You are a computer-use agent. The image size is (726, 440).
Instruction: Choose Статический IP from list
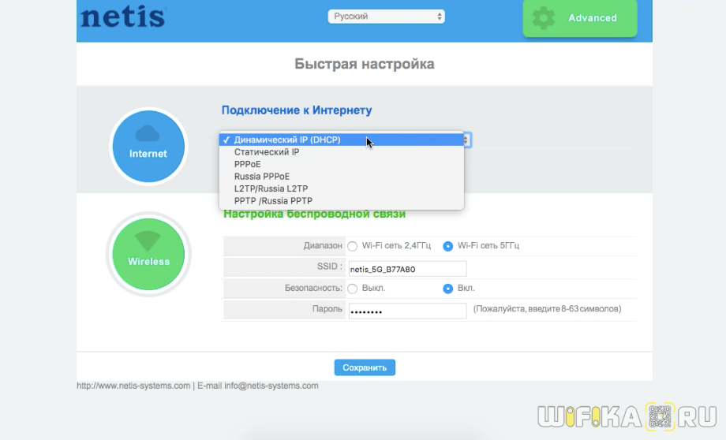[267, 152]
